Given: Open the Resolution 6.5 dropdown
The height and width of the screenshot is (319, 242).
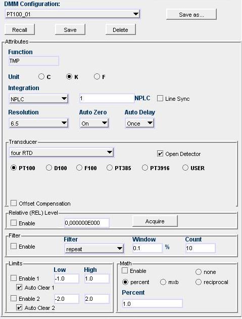Looking at the screenshot, I should click(x=38, y=123).
